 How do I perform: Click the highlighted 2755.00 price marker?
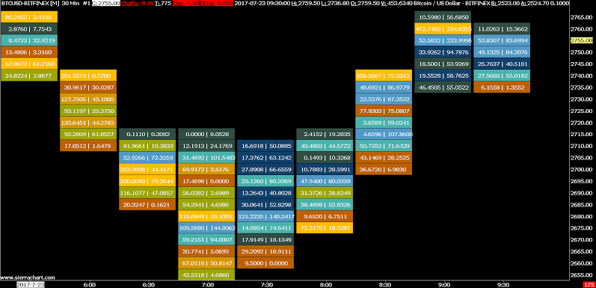point(582,40)
